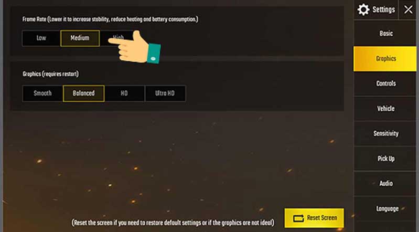Image resolution: width=419 pixels, height=232 pixels.
Task: Click the Reset Screen button
Action: click(314, 218)
